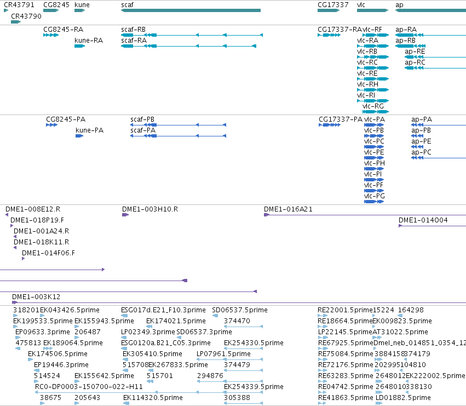The height and width of the screenshot is (406, 466).
Task: Click the DME1-018K11.R label
Action: coord(41,242)
